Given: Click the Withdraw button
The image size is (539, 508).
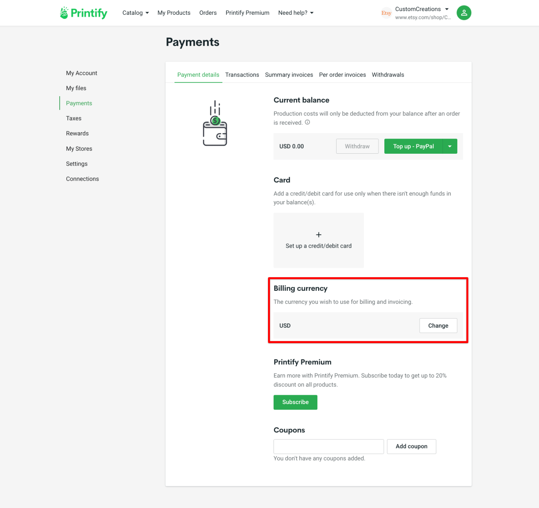Looking at the screenshot, I should pos(357,146).
